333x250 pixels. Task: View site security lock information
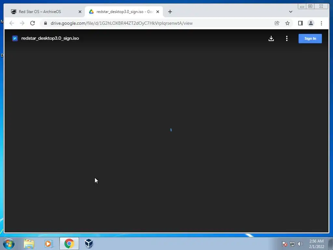coord(46,23)
